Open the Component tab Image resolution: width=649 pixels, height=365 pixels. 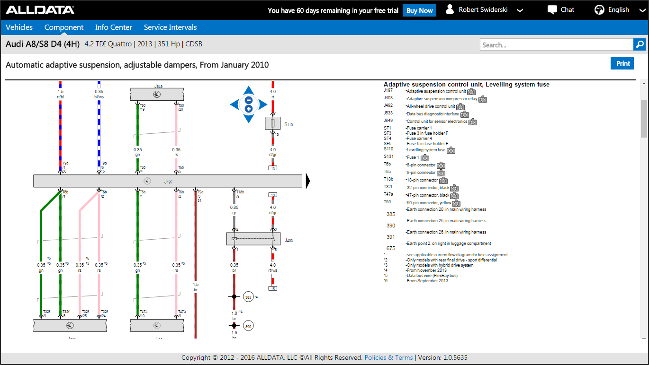[64, 27]
